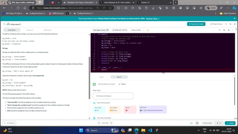
Task: Open a new browser tab
Action: [176, 2]
